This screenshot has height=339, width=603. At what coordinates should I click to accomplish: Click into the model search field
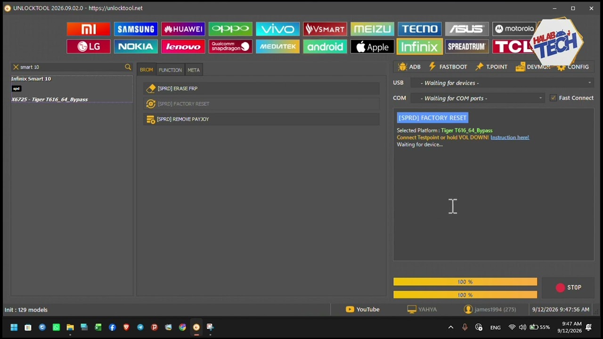point(71,67)
